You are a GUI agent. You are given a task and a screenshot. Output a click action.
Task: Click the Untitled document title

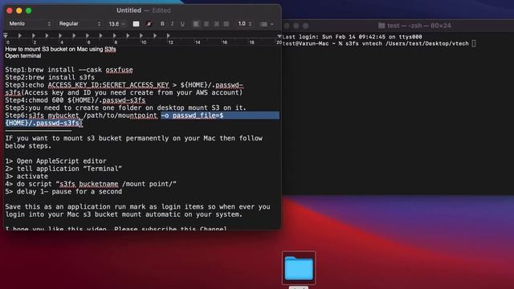tap(128, 10)
